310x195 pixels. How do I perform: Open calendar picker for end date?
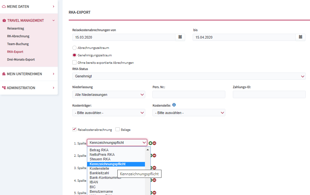[300, 37]
